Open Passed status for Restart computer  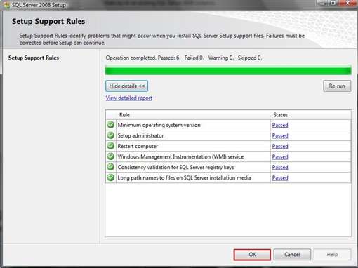pos(280,146)
